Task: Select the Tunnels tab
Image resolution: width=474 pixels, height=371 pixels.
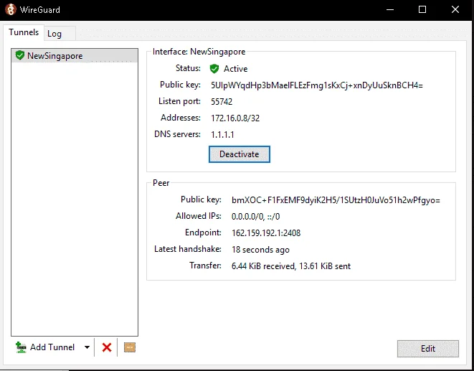Action: (24, 32)
